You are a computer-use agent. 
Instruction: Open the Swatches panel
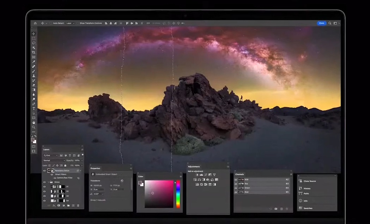click(305, 208)
